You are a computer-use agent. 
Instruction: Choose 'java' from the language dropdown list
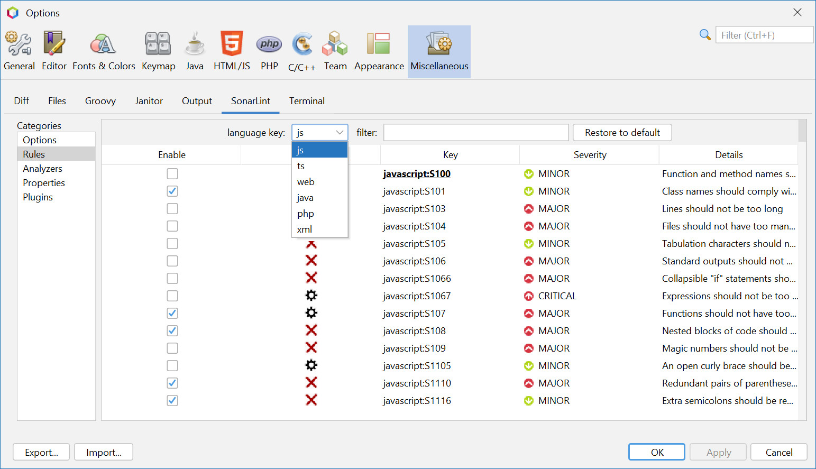tap(305, 198)
